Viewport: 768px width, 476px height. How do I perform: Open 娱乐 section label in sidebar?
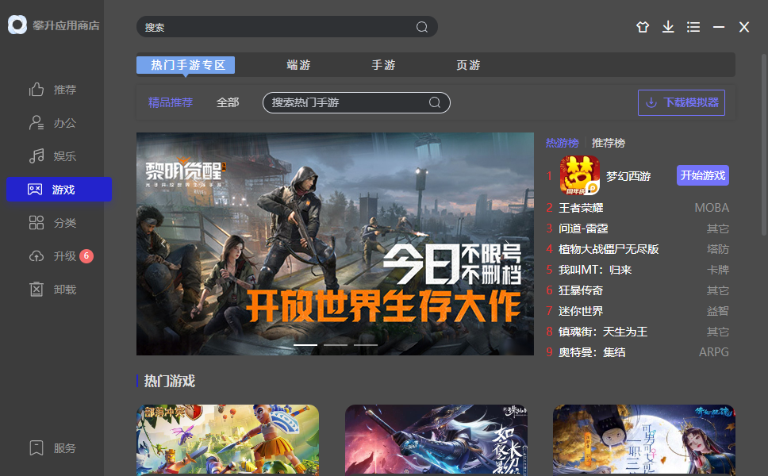pos(64,156)
